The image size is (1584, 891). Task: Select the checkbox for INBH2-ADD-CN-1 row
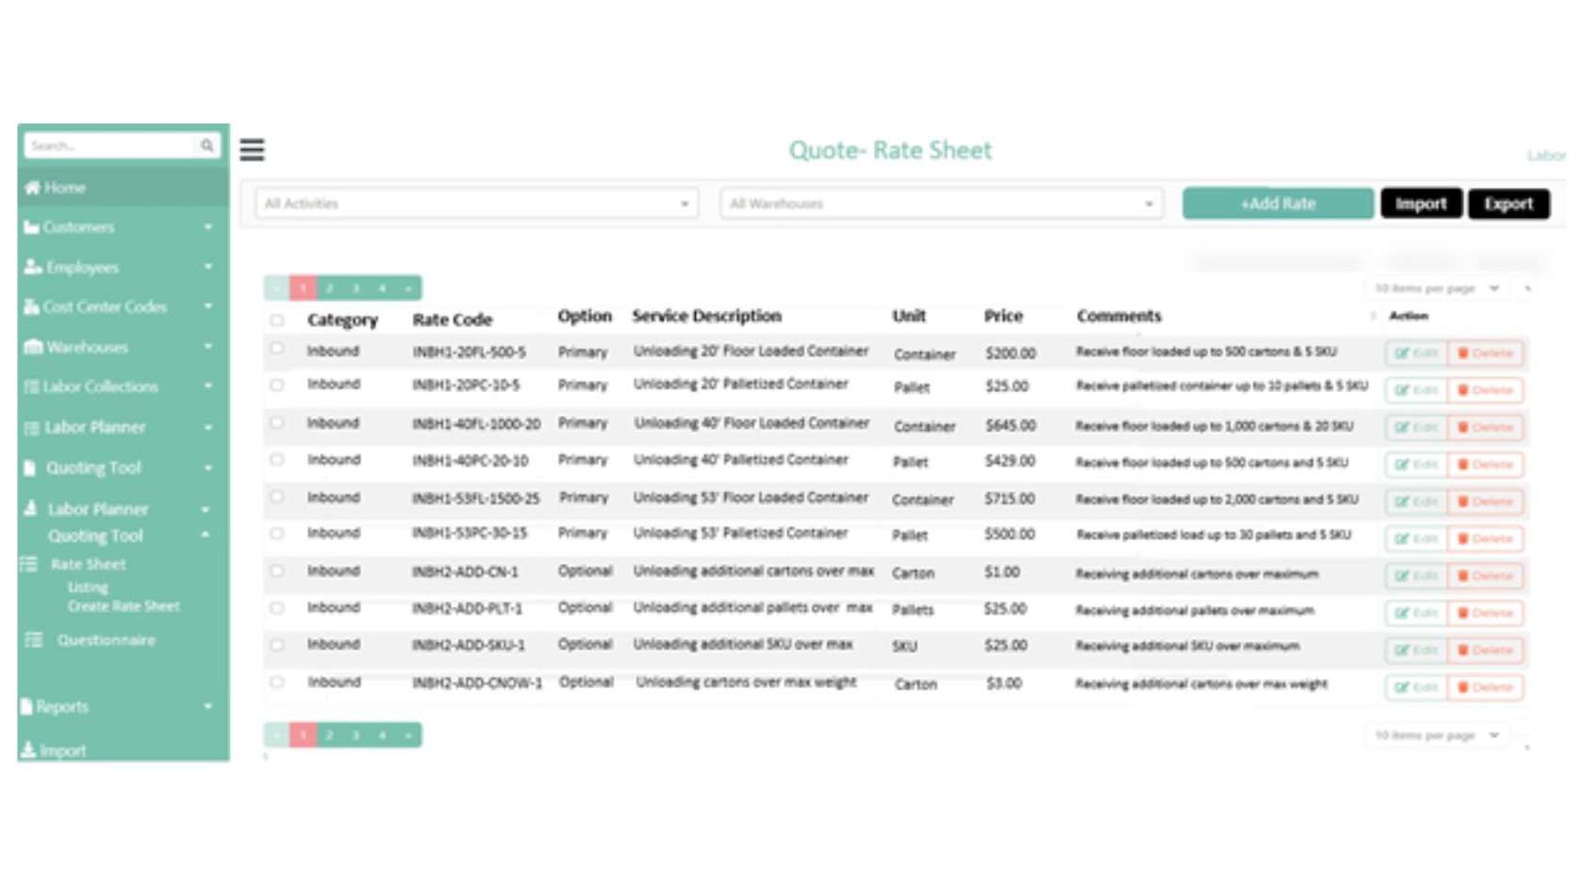coord(277,570)
